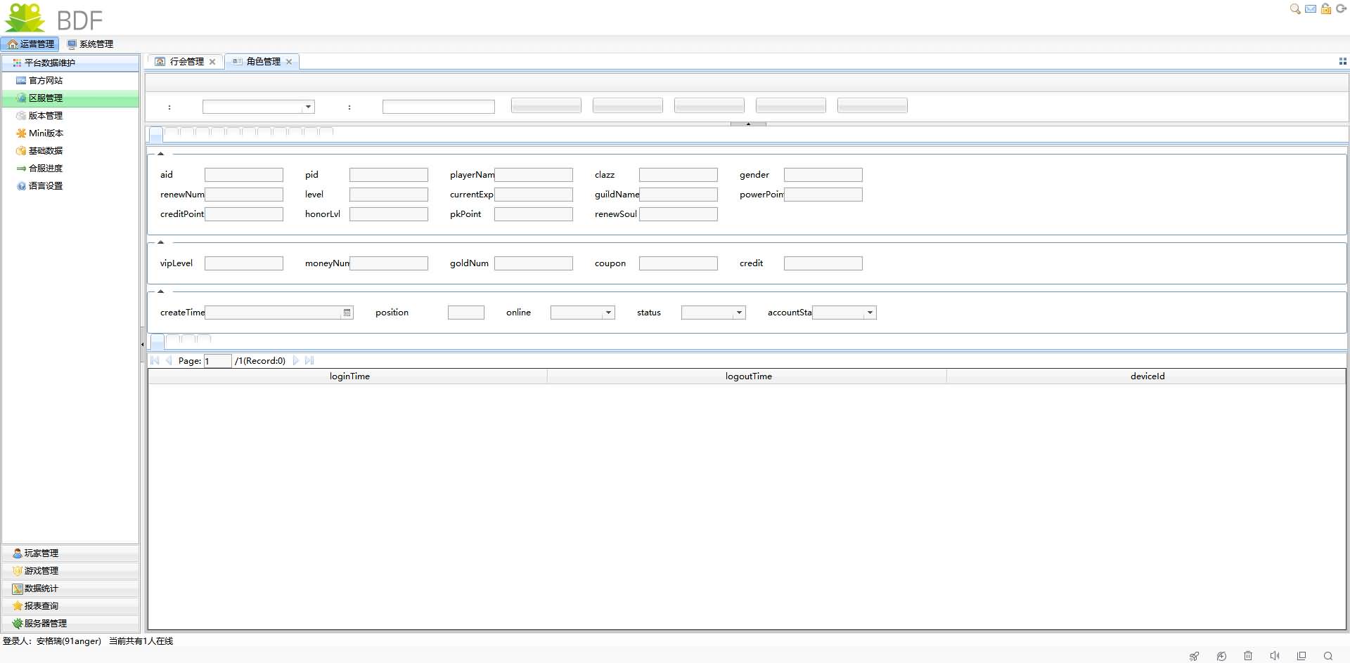Click the playerName input field
1350x663 pixels.
[534, 175]
